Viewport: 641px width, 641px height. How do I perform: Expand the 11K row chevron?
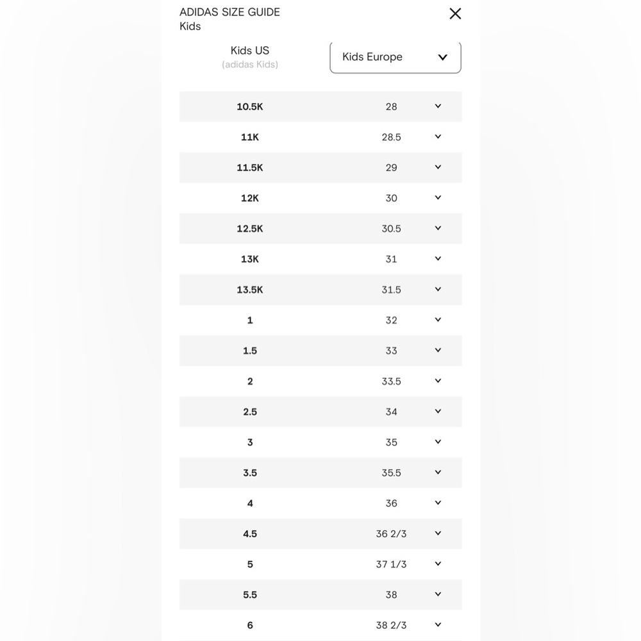click(438, 137)
